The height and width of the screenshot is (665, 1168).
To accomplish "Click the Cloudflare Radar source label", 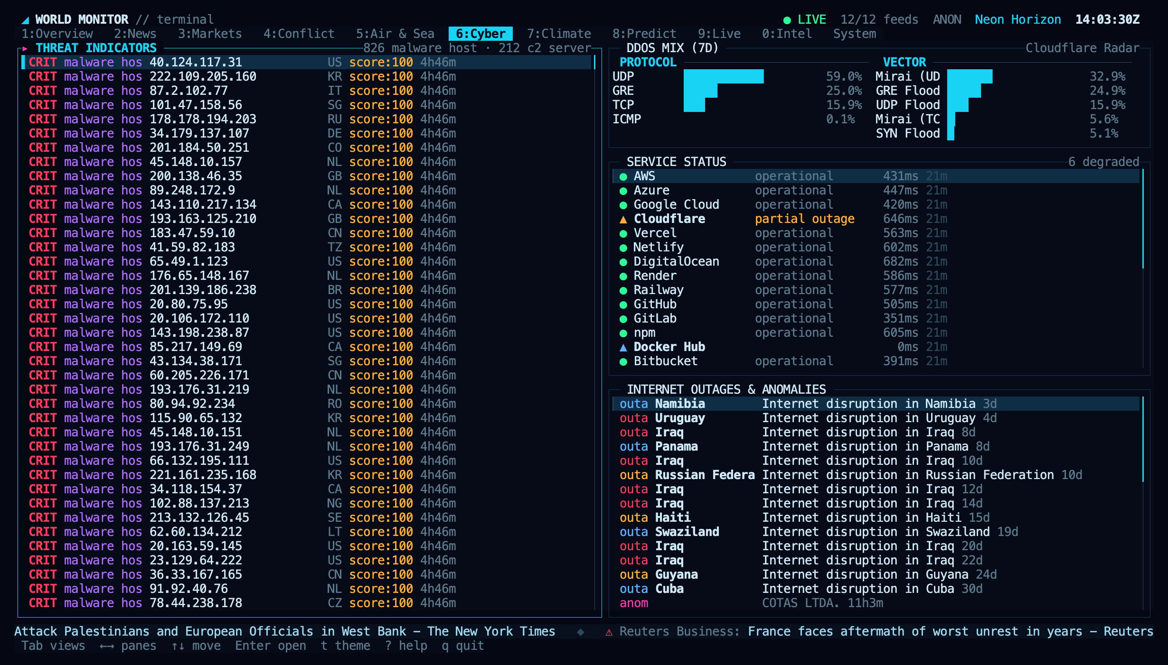I will [x=1082, y=48].
